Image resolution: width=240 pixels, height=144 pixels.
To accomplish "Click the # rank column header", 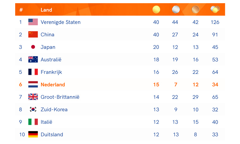I will point(21,10).
